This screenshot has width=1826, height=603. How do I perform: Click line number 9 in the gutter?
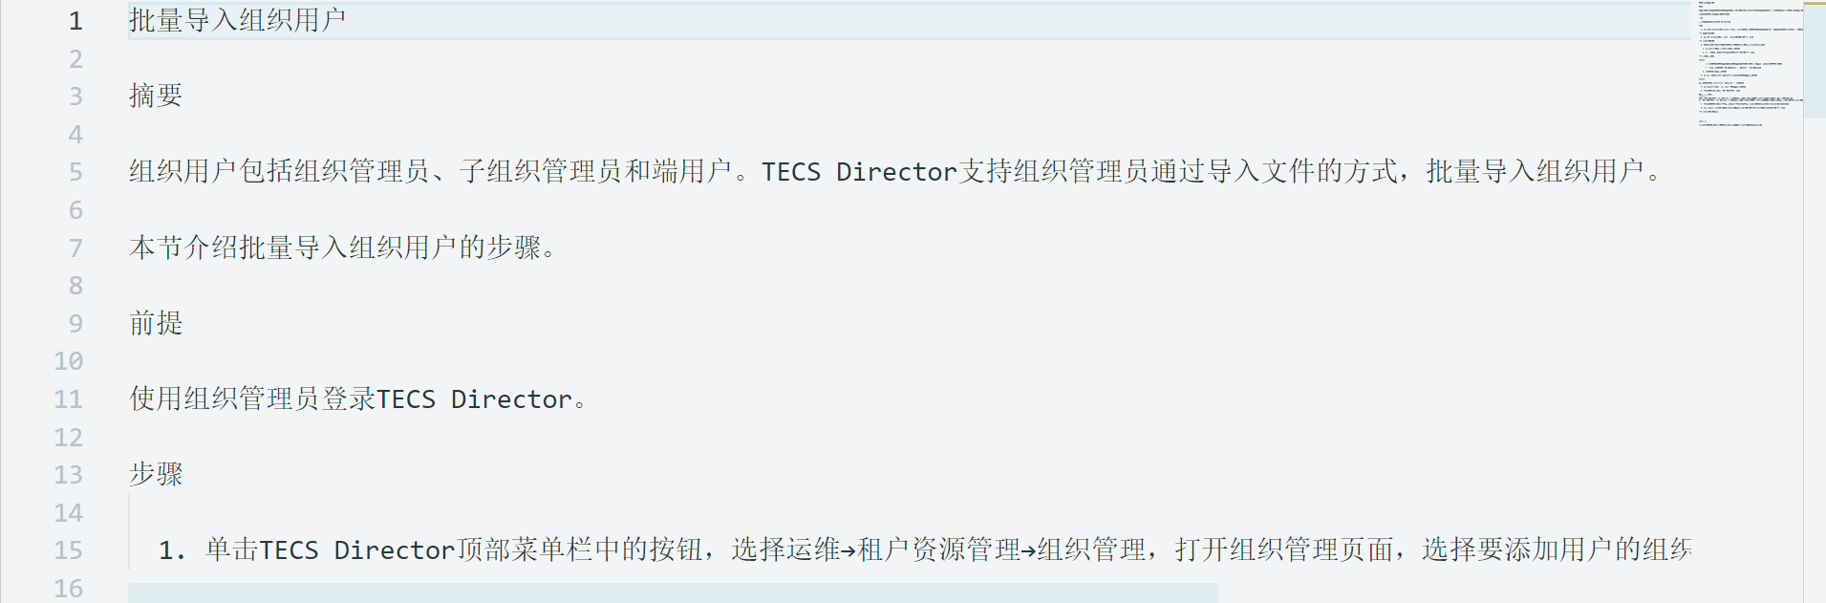click(75, 324)
